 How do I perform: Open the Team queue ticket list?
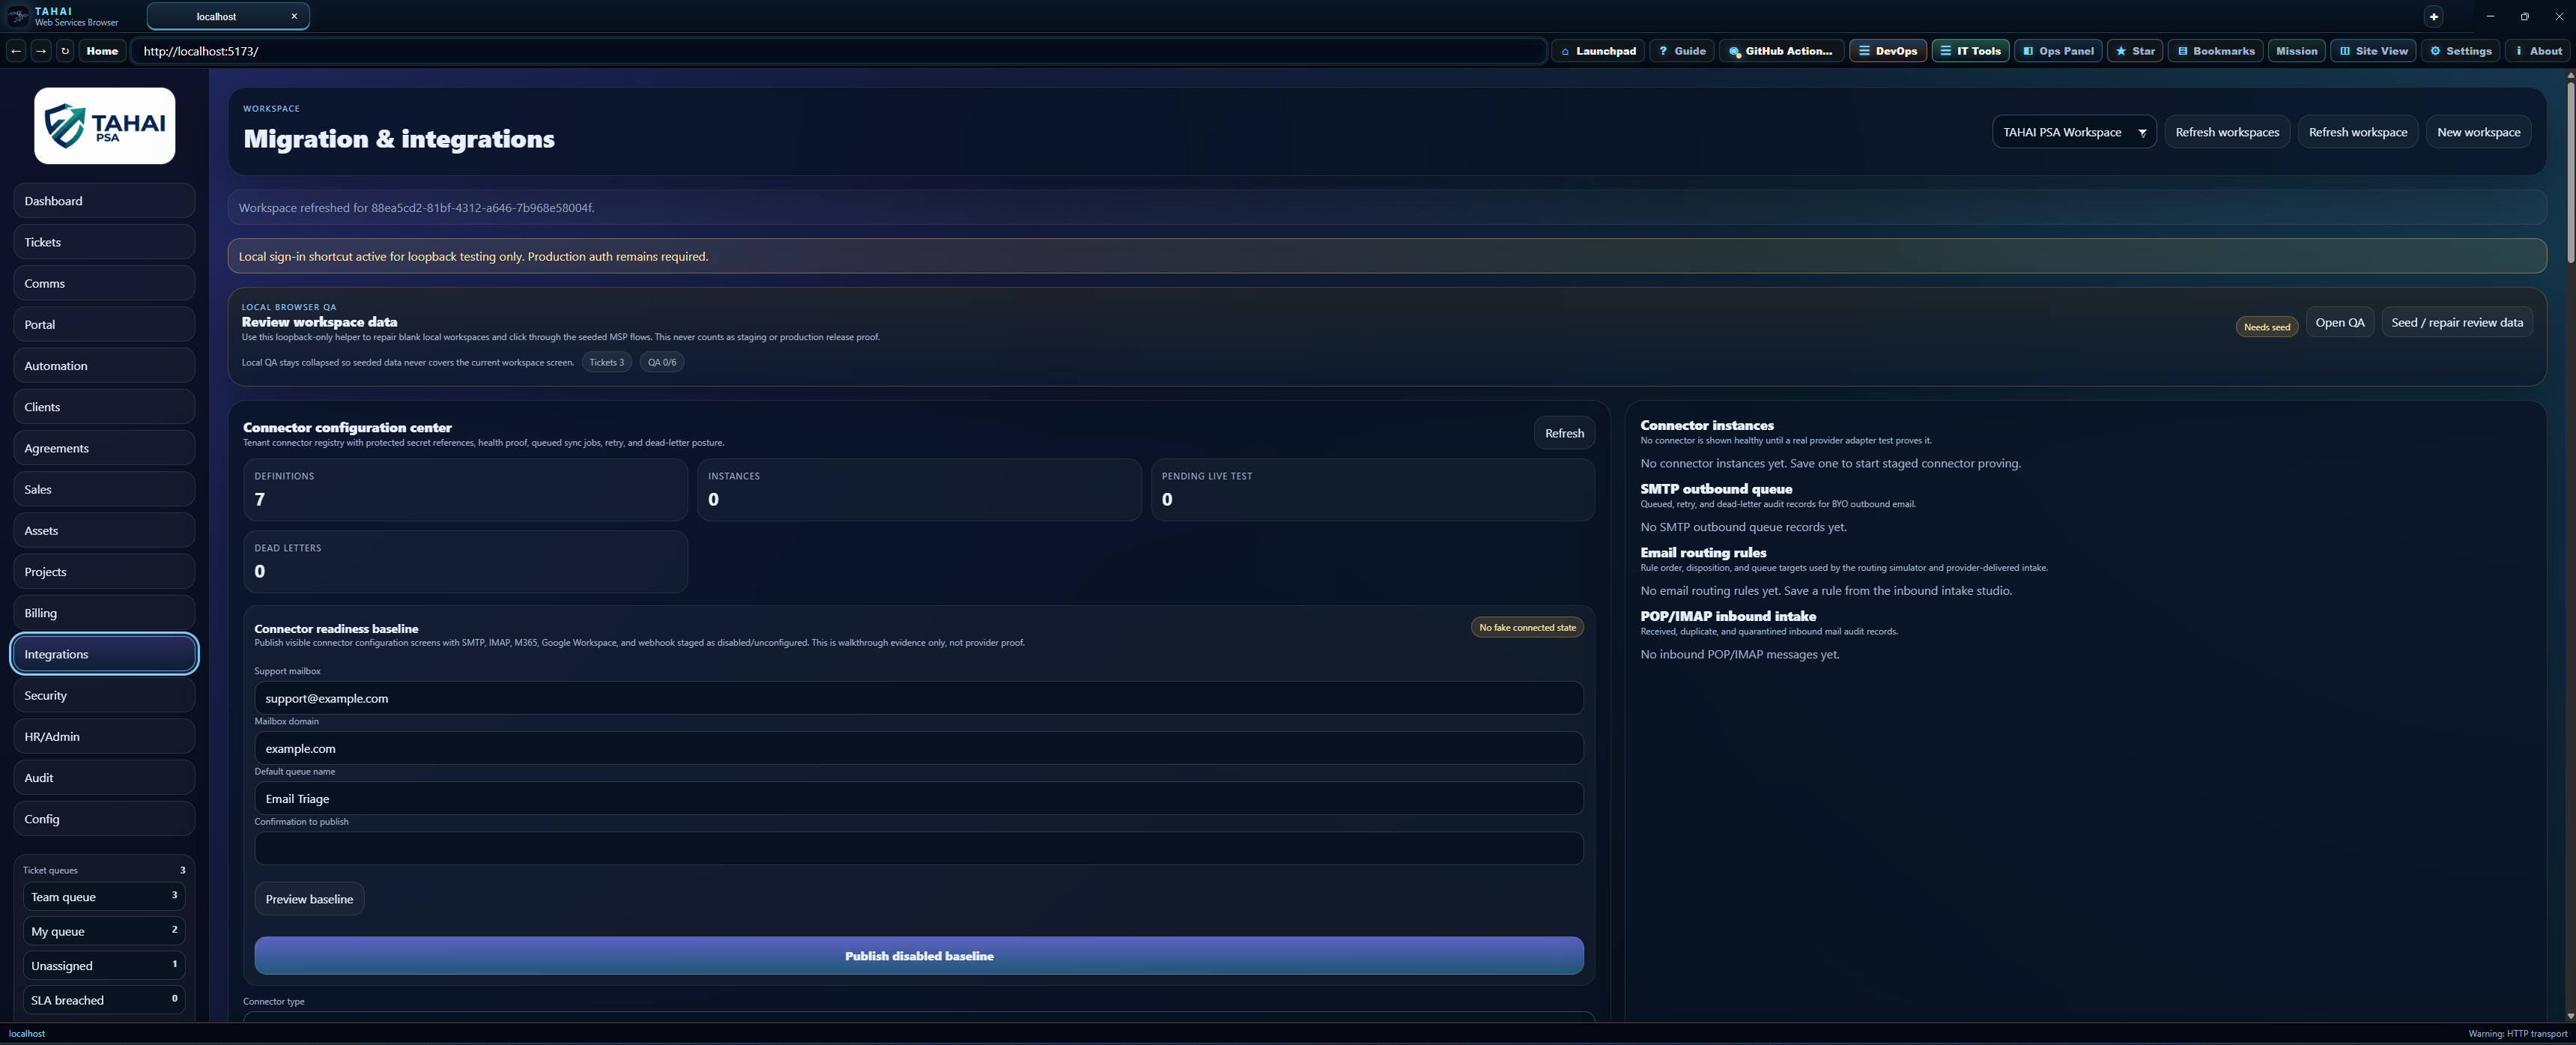point(104,897)
